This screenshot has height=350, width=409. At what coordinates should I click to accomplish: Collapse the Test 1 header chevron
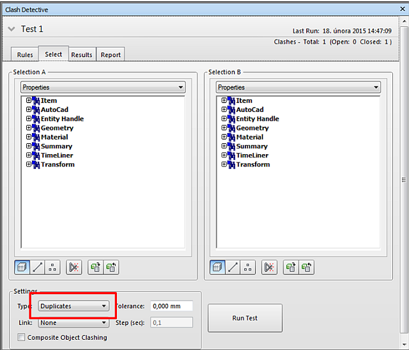pyautogui.click(x=12, y=29)
